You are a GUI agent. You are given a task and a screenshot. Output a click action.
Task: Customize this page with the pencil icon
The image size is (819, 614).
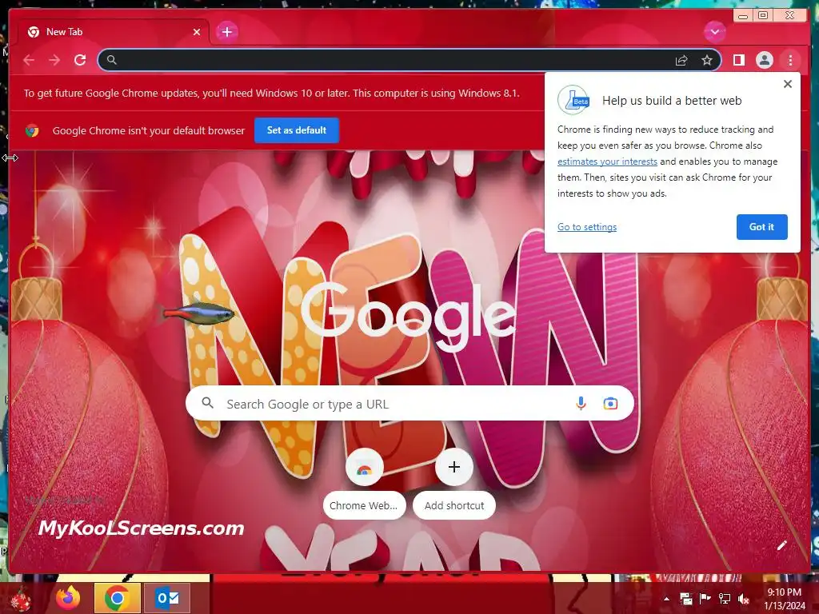tap(781, 545)
